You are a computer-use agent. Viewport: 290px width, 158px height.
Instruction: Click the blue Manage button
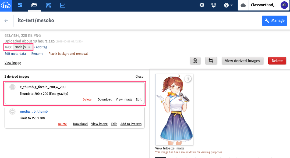[x=274, y=21]
